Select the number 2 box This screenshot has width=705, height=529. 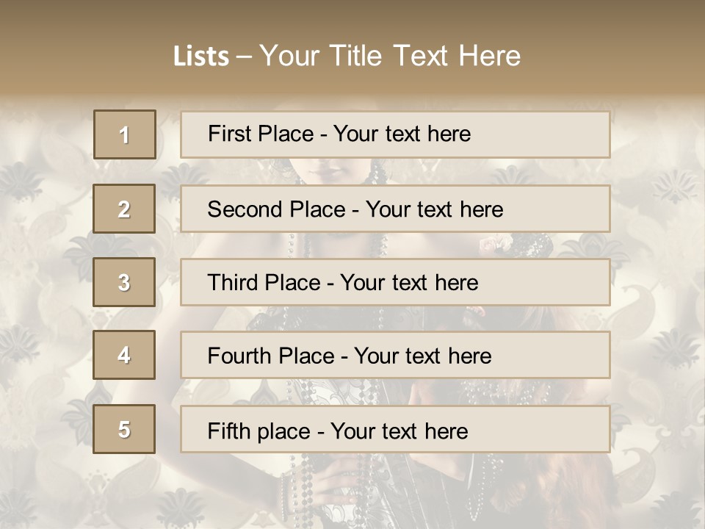pyautogui.click(x=124, y=209)
